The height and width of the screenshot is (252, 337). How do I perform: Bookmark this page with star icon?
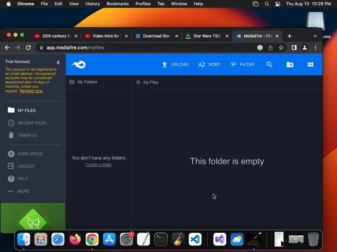point(281,48)
